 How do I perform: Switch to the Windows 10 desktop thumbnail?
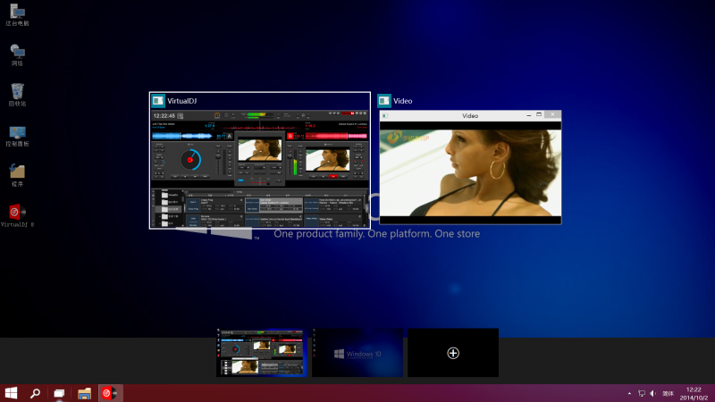point(357,353)
